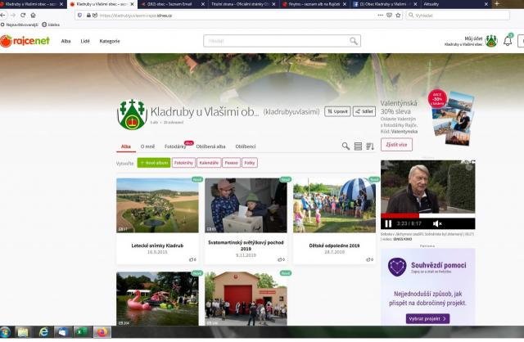
Task: Open the Letecké snímky Kladrub album thumbnail
Action: coord(157,205)
